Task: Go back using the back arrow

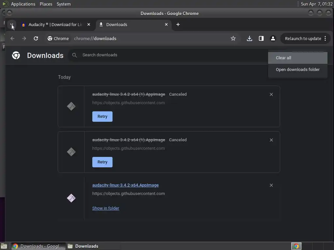Action: coord(13,38)
